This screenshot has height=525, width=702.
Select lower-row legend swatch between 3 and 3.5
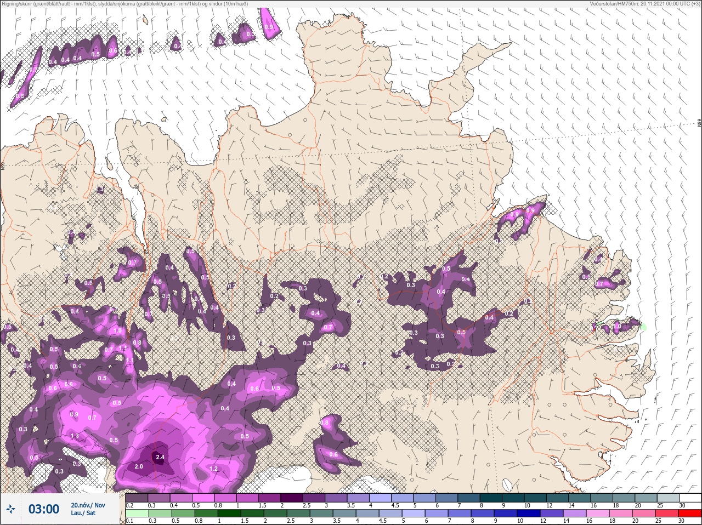[x=321, y=513]
